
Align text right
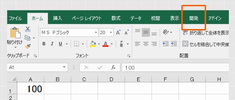(154, 44)
